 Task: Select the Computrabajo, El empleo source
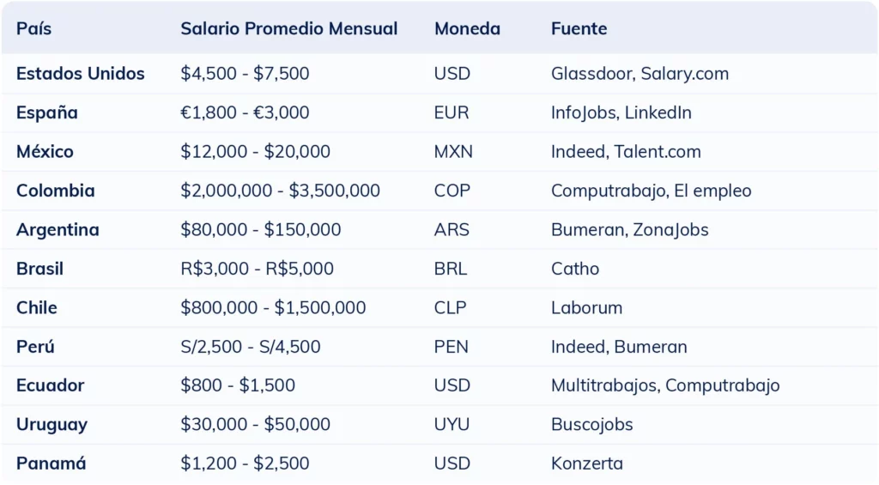coord(651,191)
